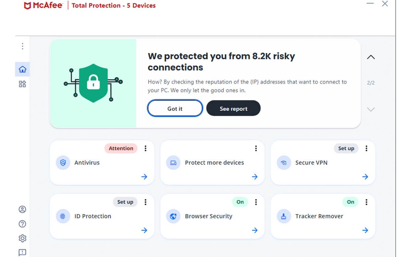Click the See report button
Viewport: 411px width, 257px height.
click(233, 108)
